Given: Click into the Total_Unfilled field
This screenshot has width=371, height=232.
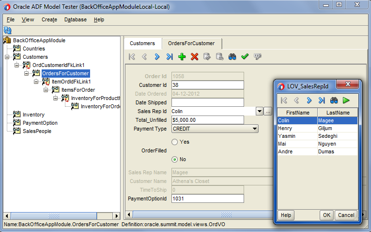Looking at the screenshot, I should pos(207,120).
